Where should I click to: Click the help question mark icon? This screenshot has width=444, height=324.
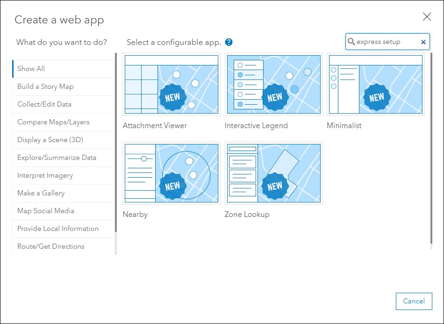[x=229, y=42]
